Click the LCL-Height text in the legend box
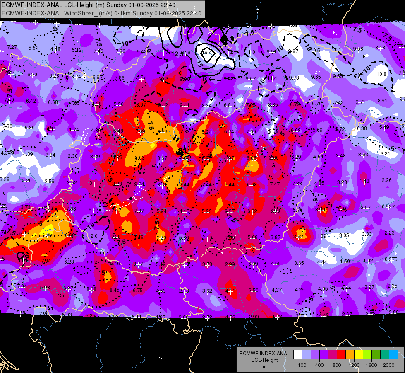Viewport: 405px width, 373px height. (x=264, y=360)
